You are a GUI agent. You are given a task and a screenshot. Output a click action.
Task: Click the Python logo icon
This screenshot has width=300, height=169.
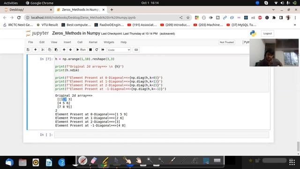[x=253, y=33]
